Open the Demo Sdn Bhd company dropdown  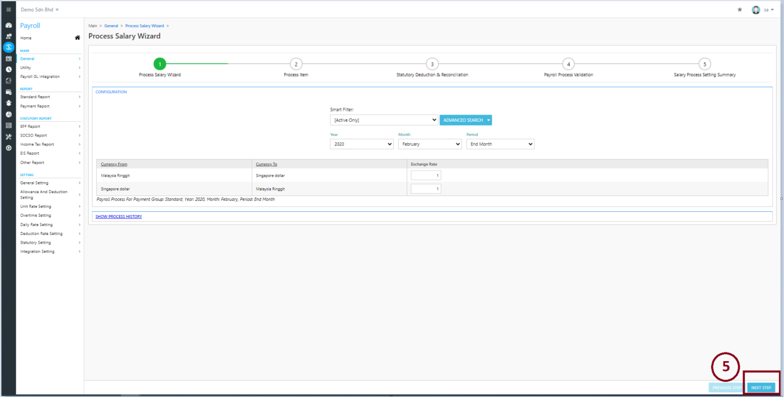pos(40,10)
